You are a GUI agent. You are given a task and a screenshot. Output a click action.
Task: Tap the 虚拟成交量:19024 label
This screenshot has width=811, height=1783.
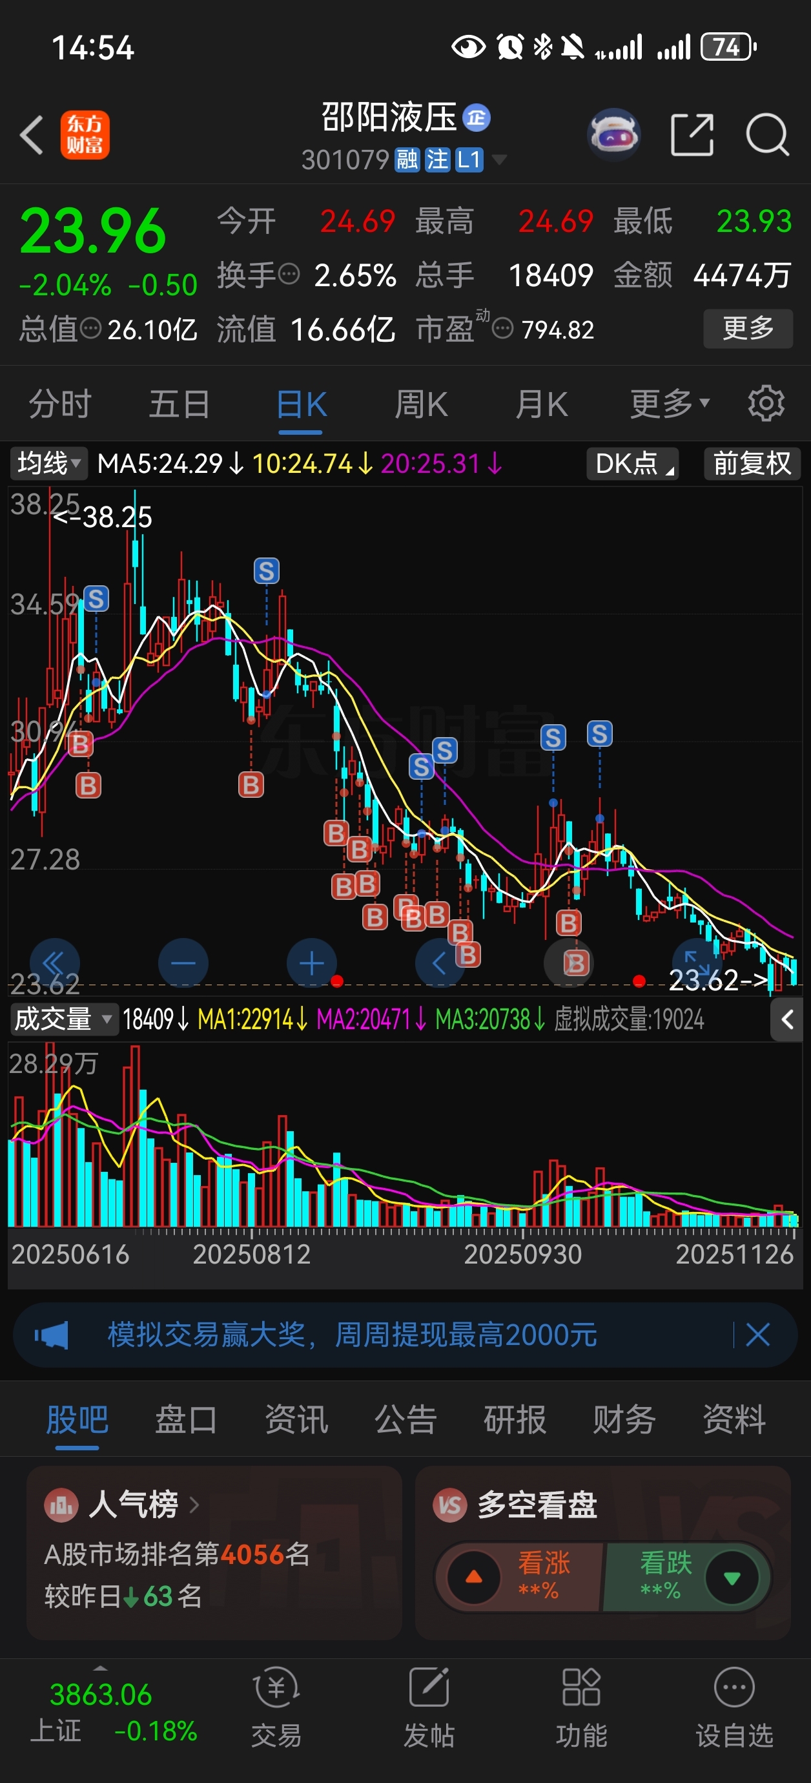pos(629,1019)
